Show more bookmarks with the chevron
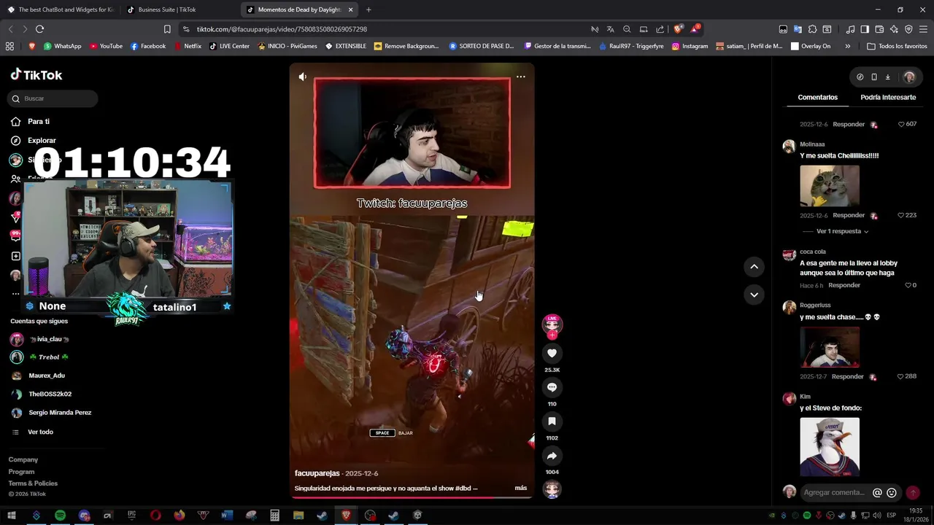The height and width of the screenshot is (525, 934). point(847,46)
